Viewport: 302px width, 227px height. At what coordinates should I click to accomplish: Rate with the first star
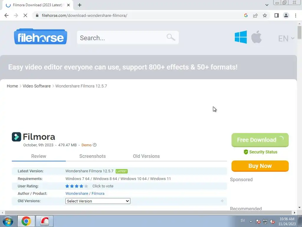tap(67, 186)
